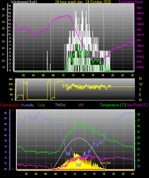Viewport: 149px width, 178px height.
Task: Select the compass letter 'S'
Action: [140, 90]
